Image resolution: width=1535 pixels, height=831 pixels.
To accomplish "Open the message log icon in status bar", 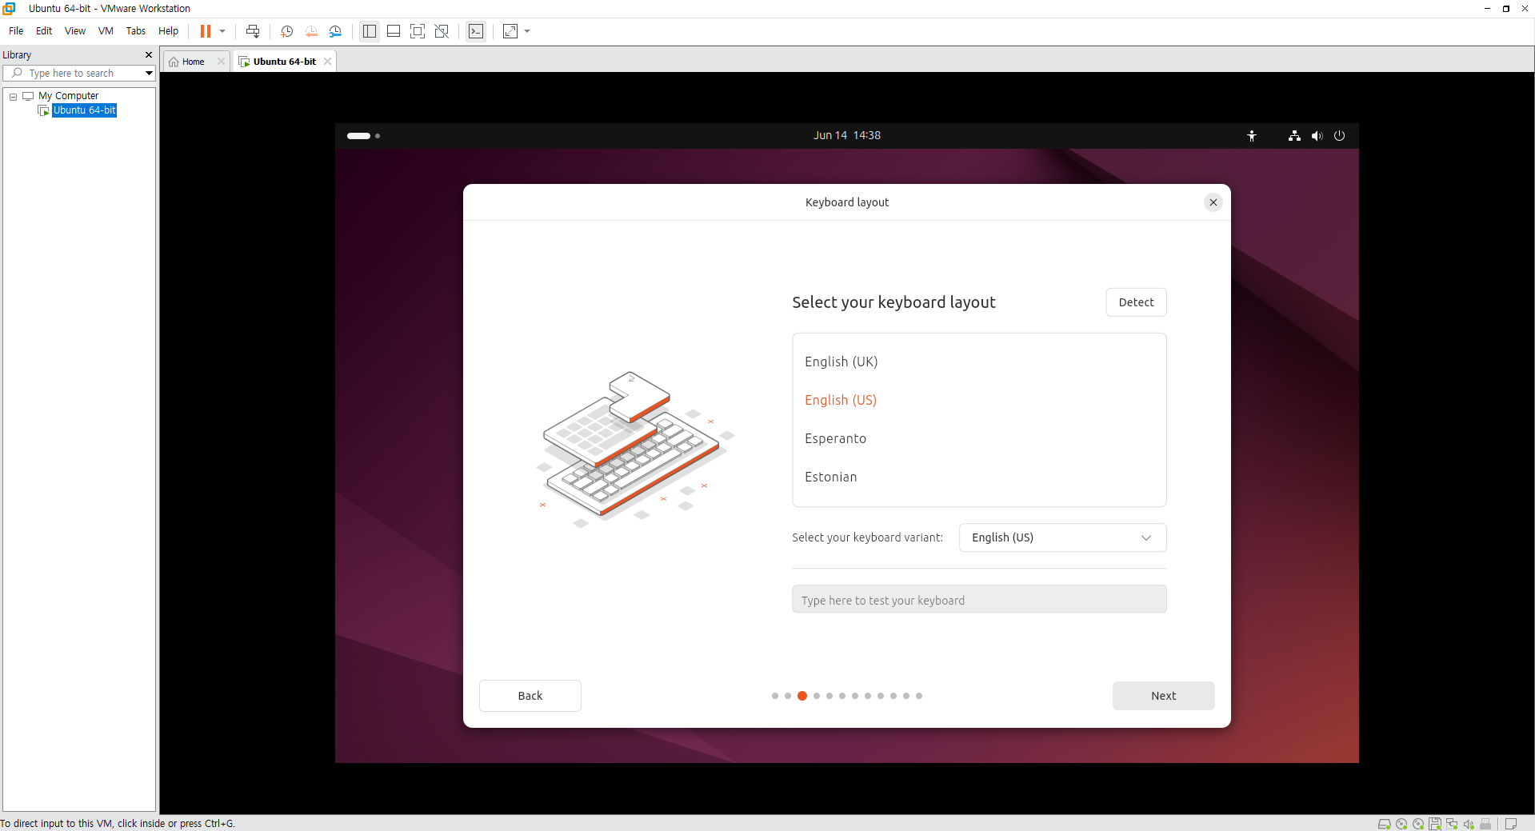I will coord(1511,824).
